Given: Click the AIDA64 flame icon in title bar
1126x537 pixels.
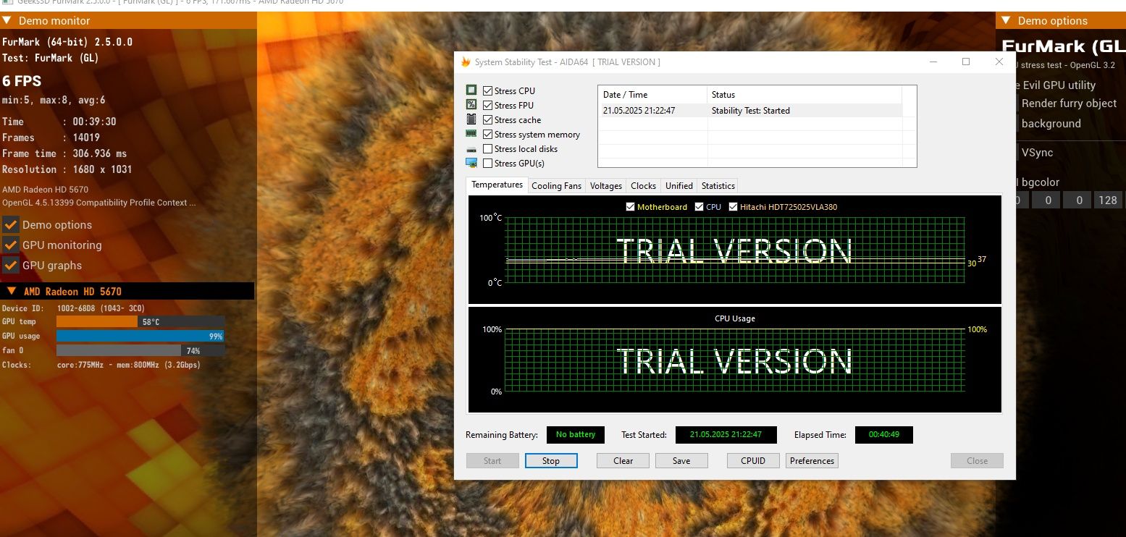Looking at the screenshot, I should click(466, 62).
